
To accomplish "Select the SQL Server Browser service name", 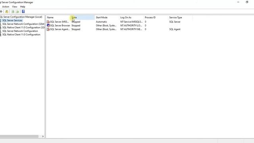I will [x=60, y=25].
